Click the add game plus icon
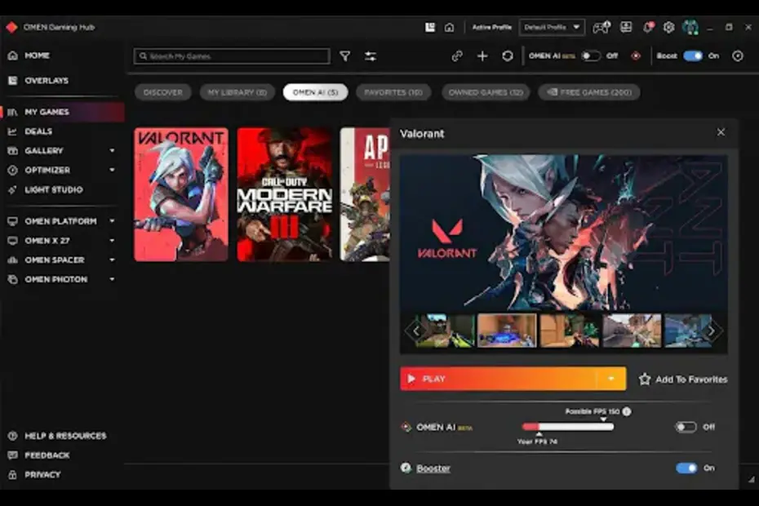 [482, 56]
